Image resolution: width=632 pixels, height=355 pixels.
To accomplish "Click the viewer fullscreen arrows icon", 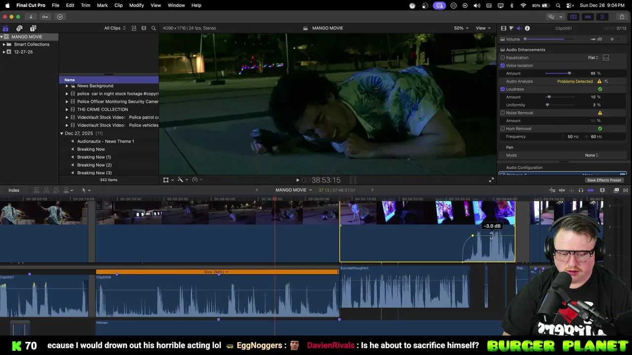I will (491, 180).
